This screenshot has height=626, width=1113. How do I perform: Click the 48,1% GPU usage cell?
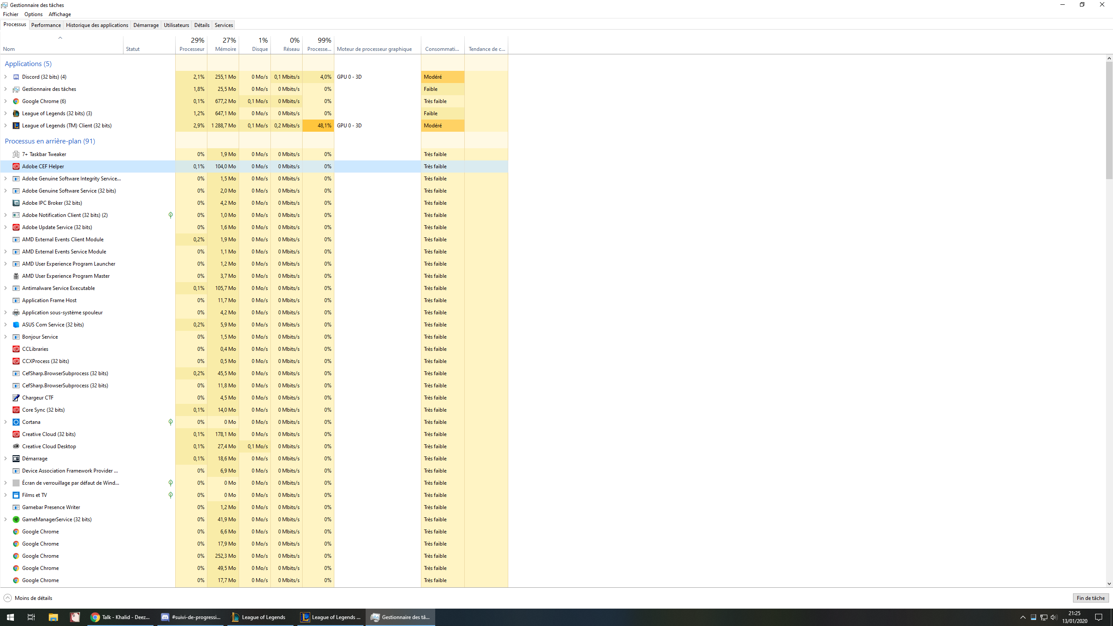coord(318,126)
